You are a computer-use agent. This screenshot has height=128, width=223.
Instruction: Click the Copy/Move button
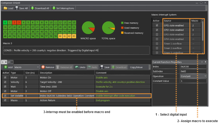click(x=136, y=67)
